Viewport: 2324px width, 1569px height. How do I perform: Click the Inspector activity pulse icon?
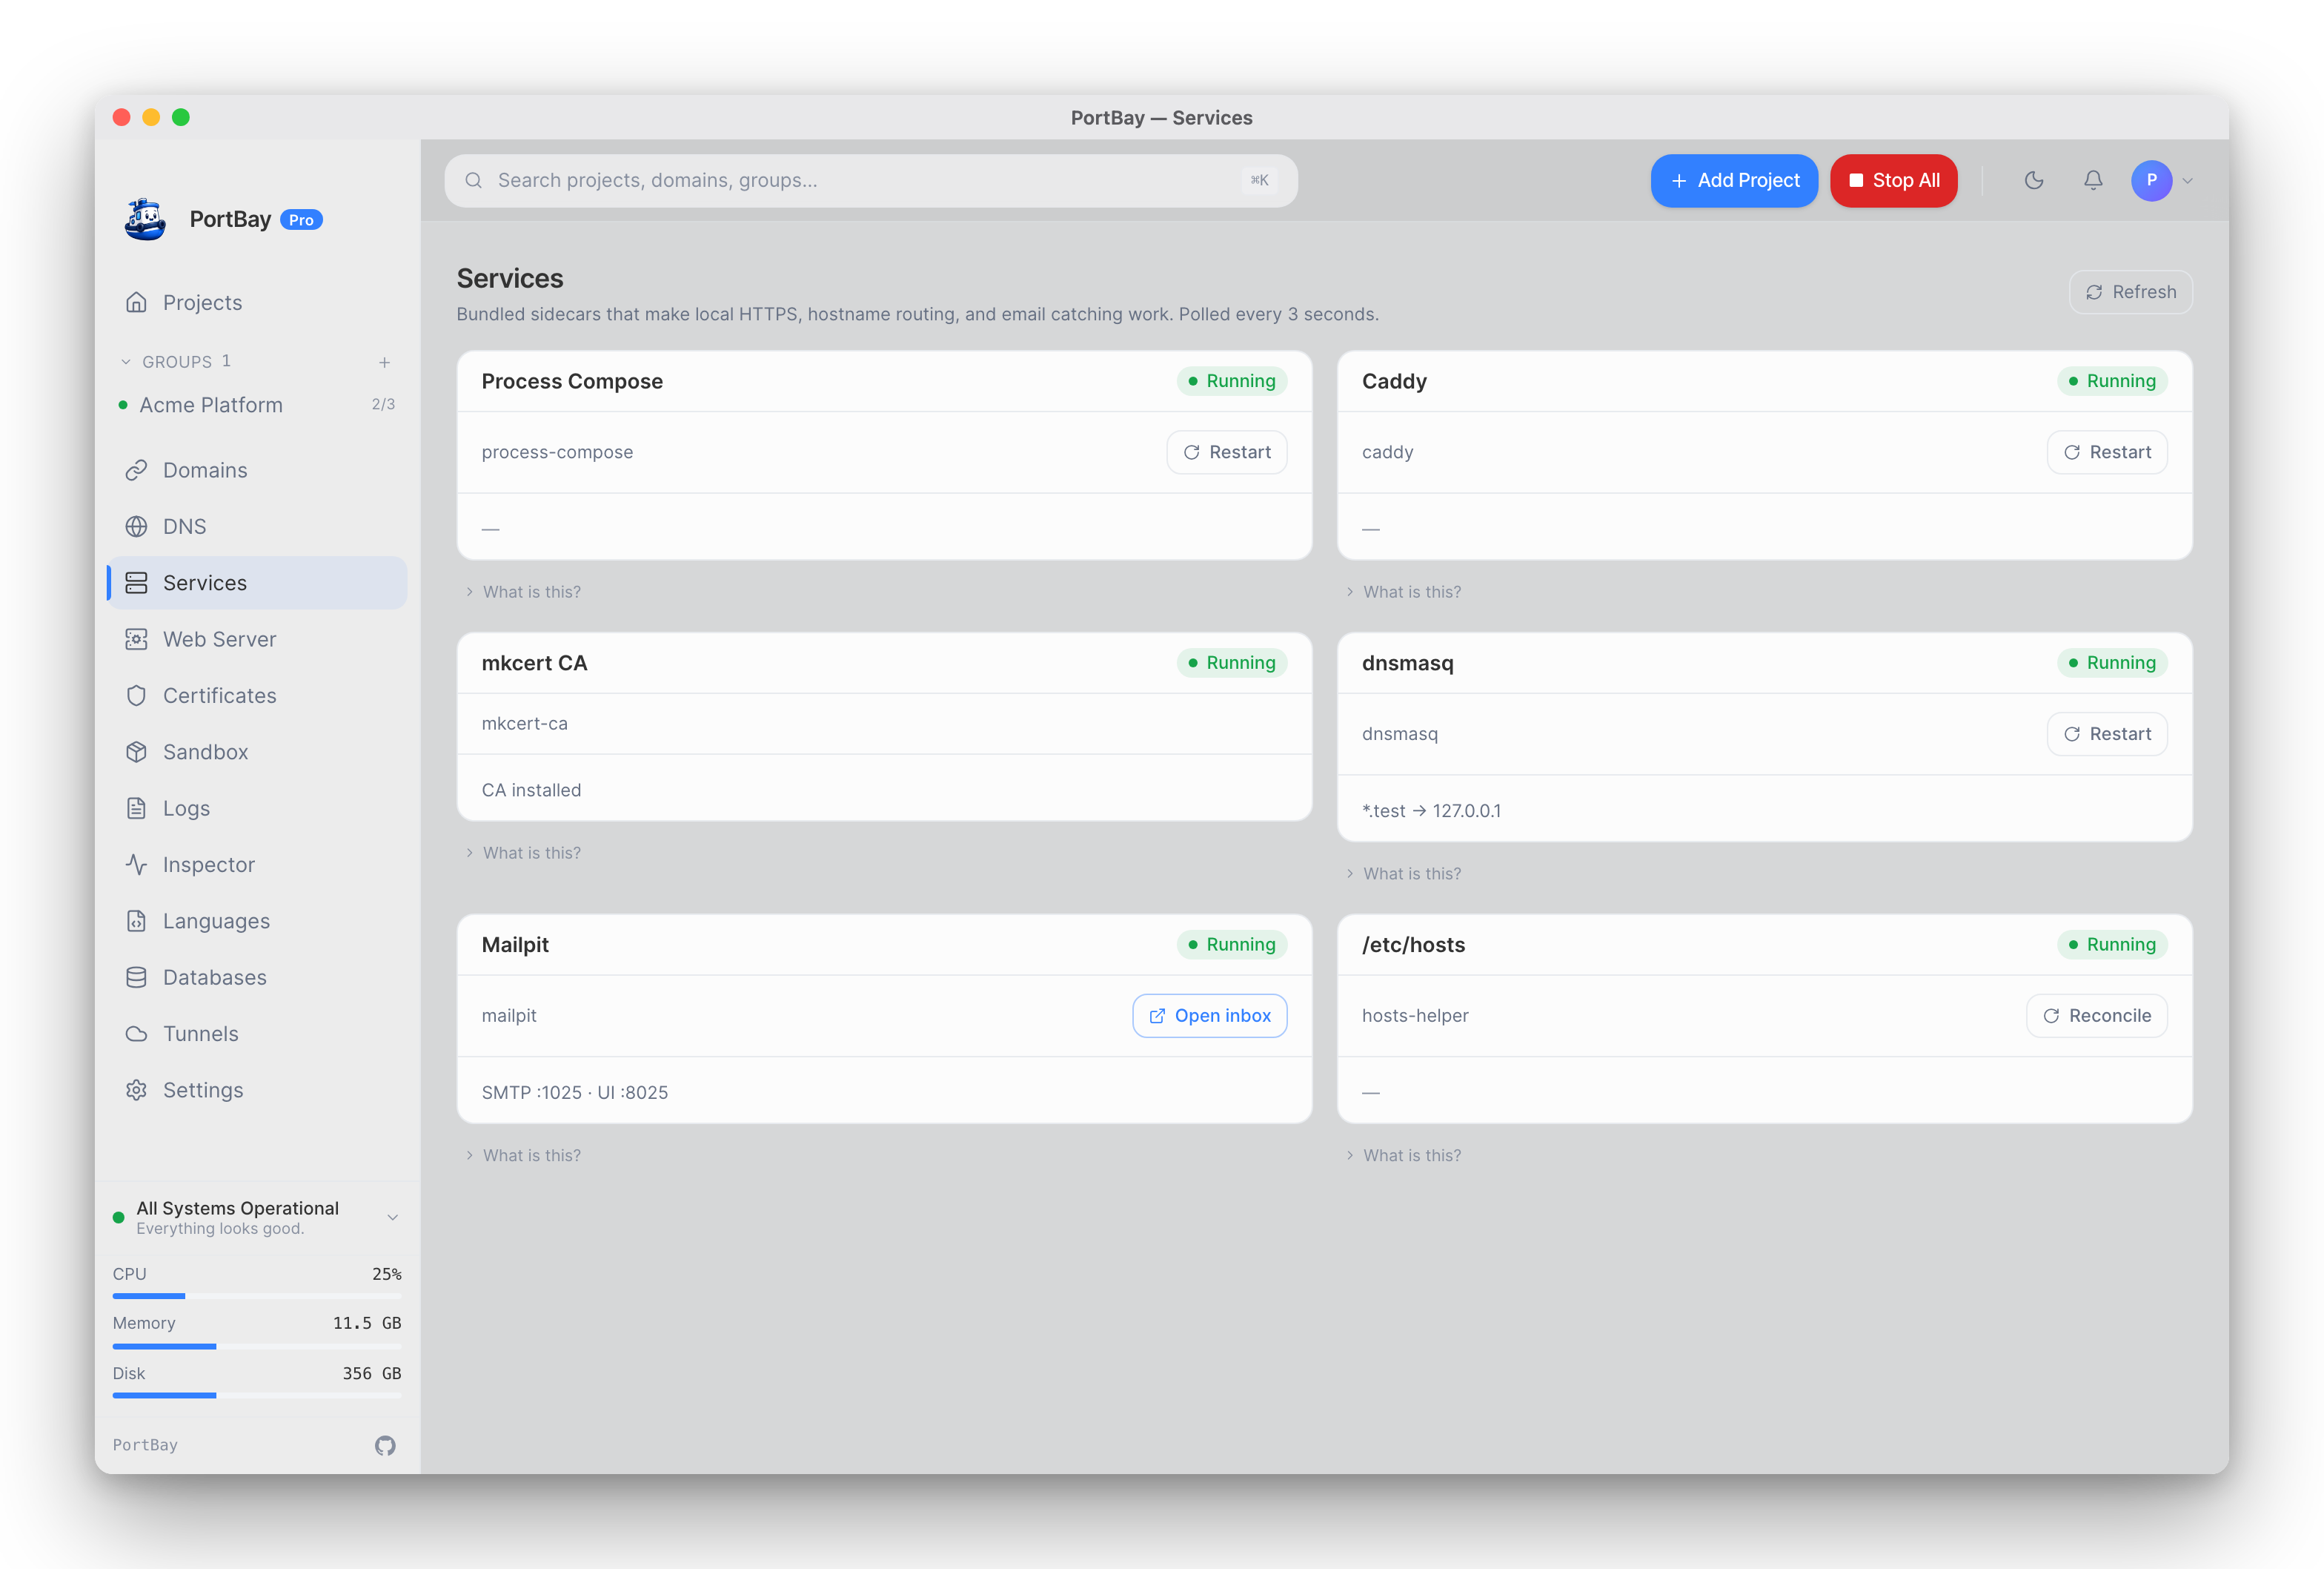tap(137, 865)
